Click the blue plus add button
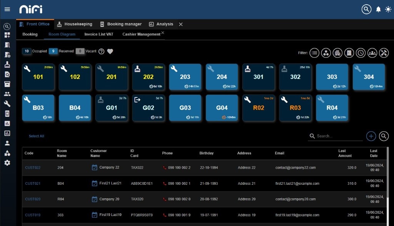394x226 pixels. (371, 136)
